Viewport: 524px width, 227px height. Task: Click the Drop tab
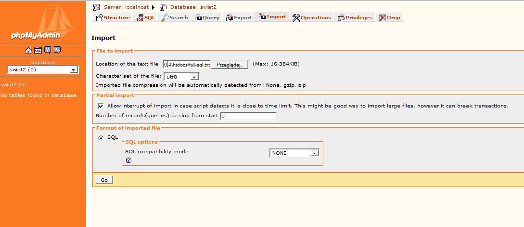click(389, 18)
